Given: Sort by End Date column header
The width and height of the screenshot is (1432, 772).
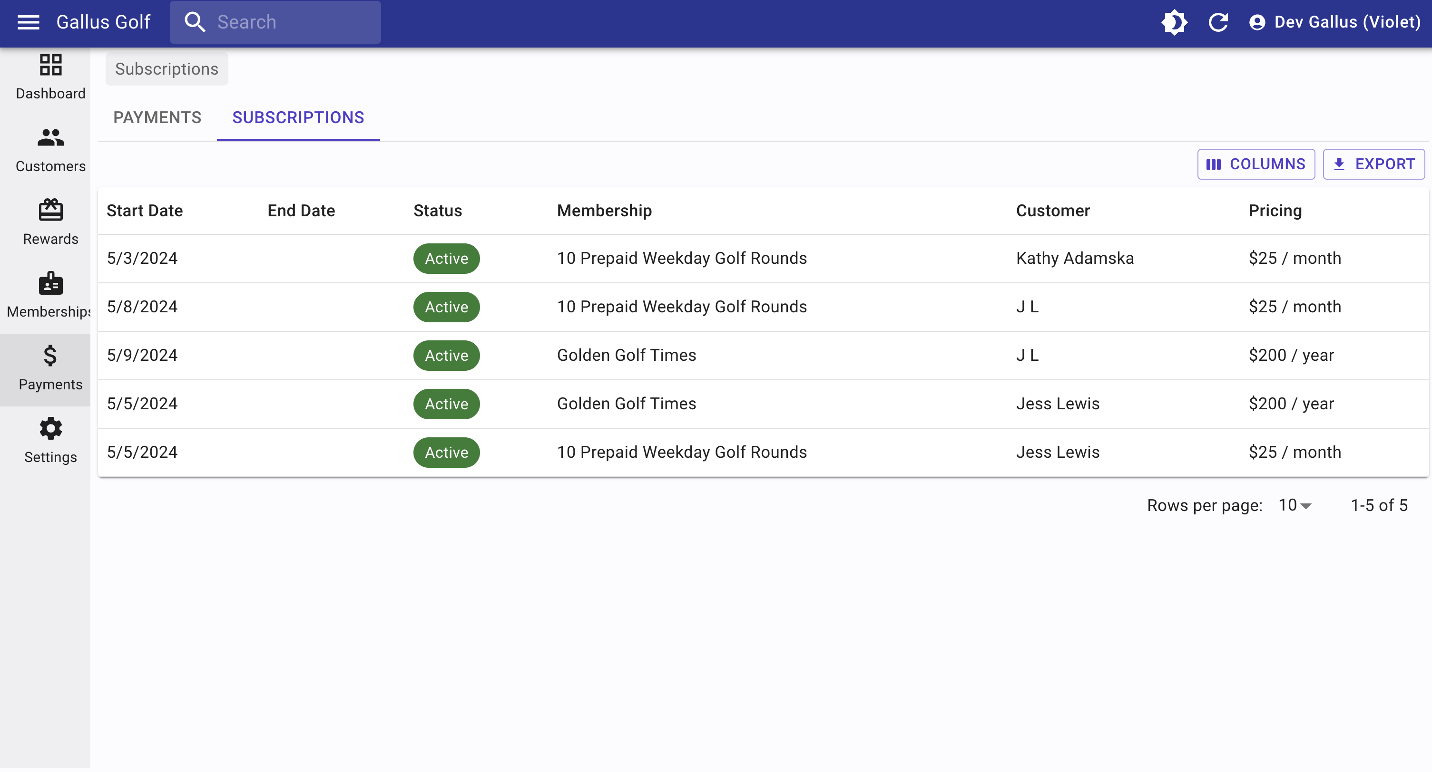Looking at the screenshot, I should 301,211.
